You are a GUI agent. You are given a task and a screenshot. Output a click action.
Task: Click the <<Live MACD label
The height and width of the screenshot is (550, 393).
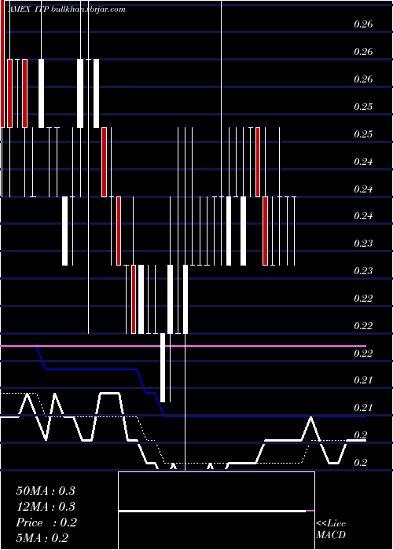point(331,530)
